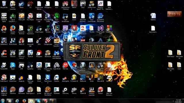Switch to Firefox in the taskbar
The width and height of the screenshot is (184, 103).
pos(24,101)
